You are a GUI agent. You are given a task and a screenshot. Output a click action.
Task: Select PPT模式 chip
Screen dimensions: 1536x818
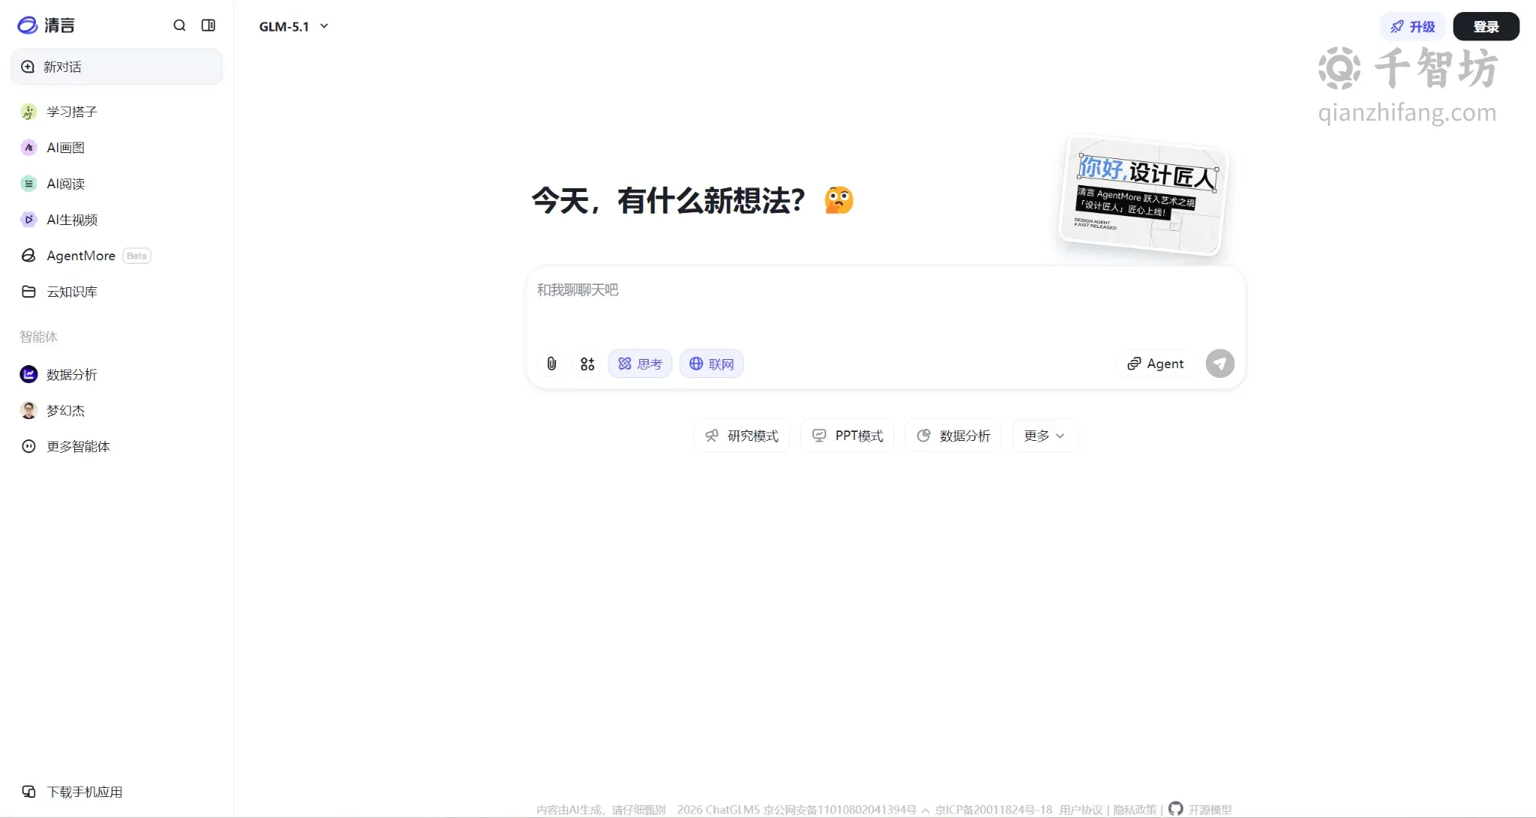tap(848, 436)
